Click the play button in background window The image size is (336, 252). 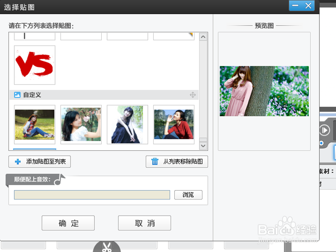pos(324,130)
